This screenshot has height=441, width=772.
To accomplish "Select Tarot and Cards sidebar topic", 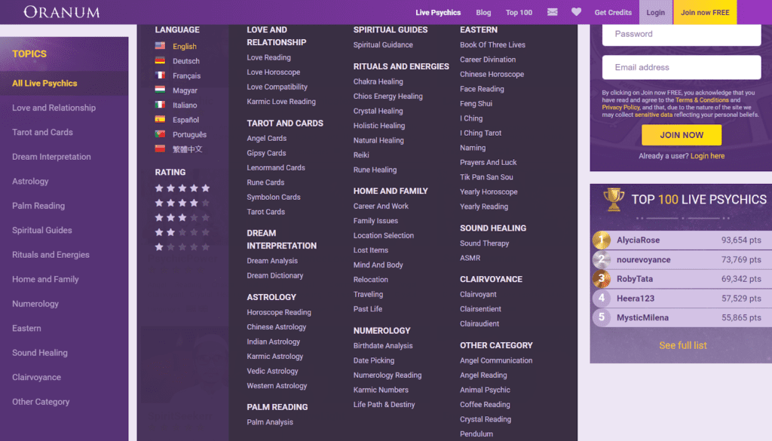I will click(42, 132).
